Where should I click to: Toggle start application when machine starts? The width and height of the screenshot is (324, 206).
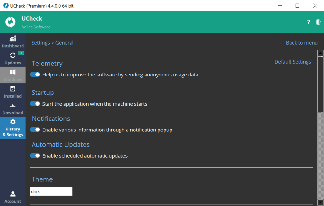(x=35, y=104)
